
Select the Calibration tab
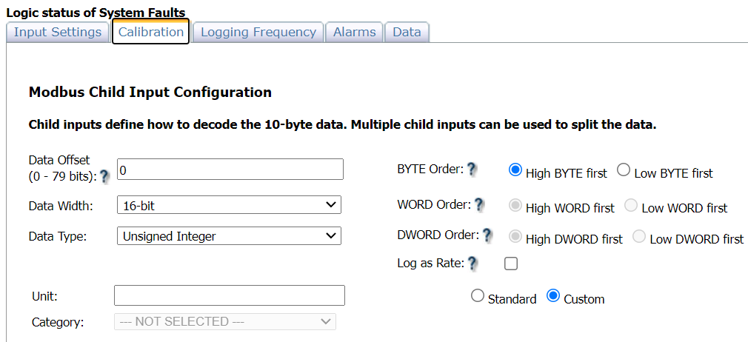[151, 32]
